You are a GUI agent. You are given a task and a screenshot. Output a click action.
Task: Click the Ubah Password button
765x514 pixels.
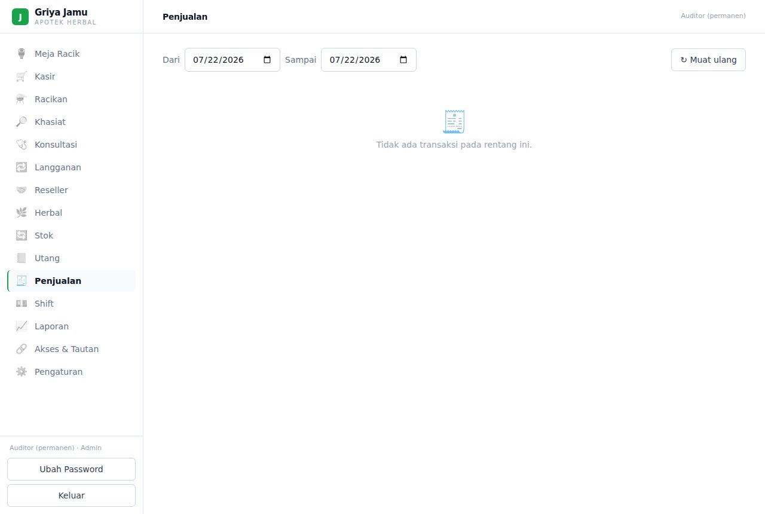pyautogui.click(x=71, y=469)
